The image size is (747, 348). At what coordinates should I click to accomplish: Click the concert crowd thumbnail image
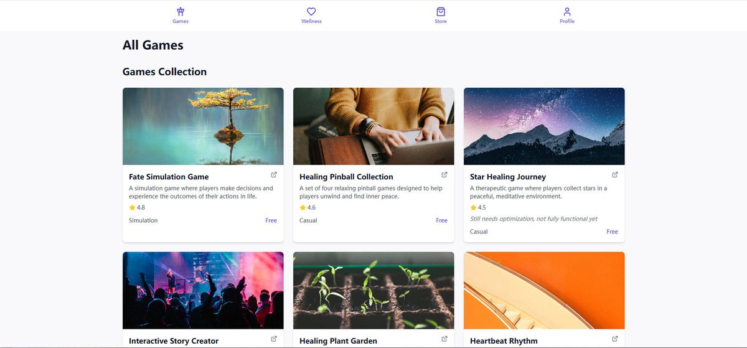pos(203,291)
